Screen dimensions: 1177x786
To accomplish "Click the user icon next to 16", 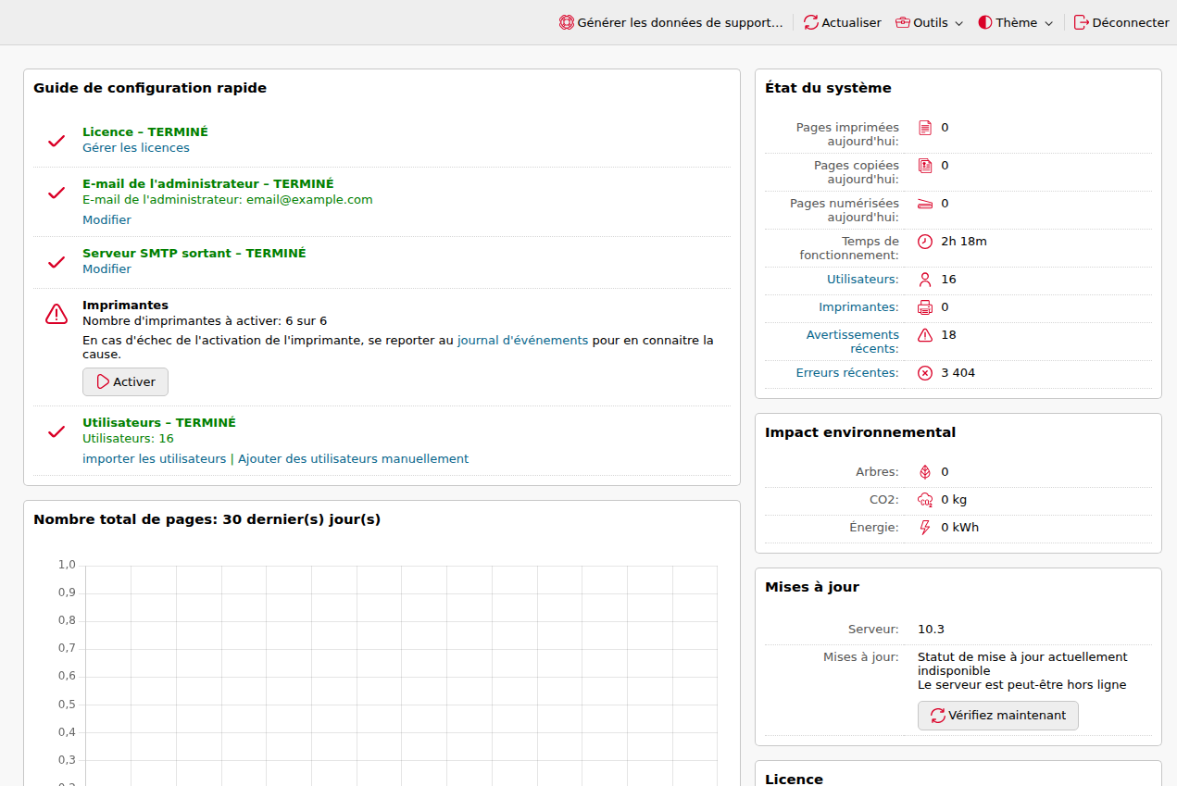I will [x=925, y=280].
